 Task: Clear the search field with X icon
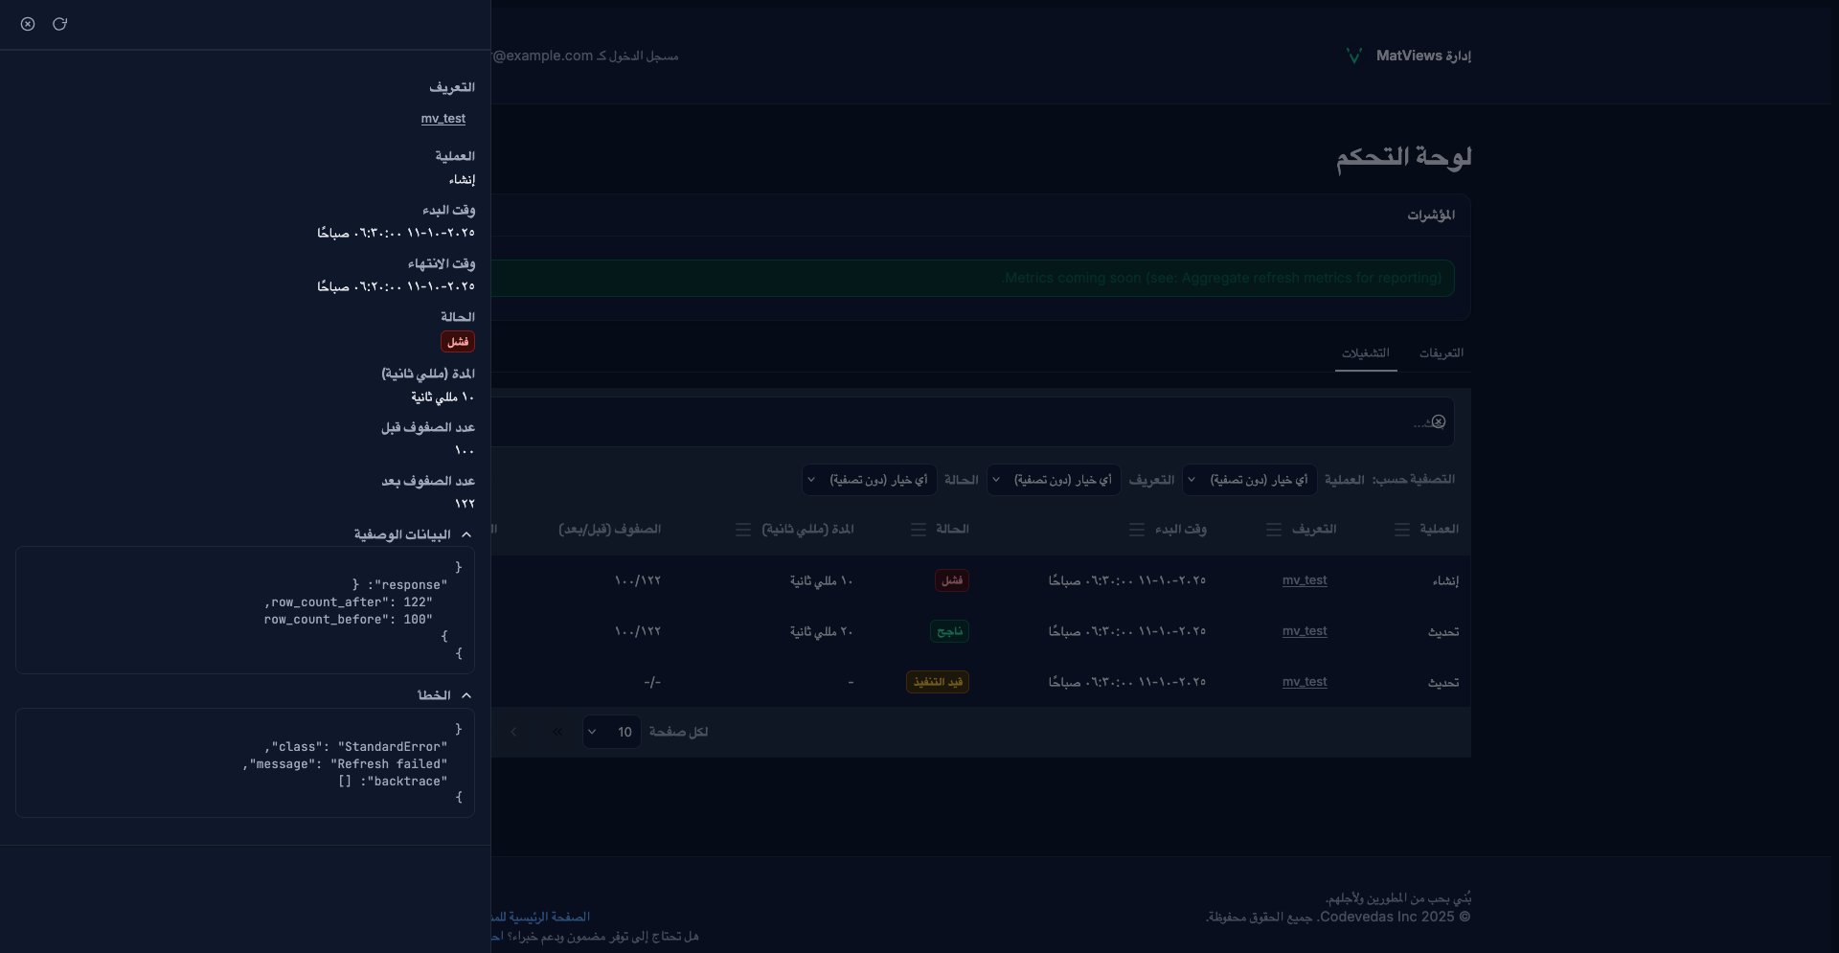point(1438,422)
